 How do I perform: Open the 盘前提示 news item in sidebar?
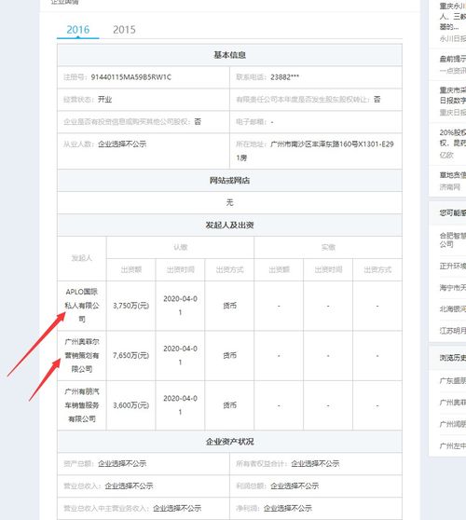(453, 60)
